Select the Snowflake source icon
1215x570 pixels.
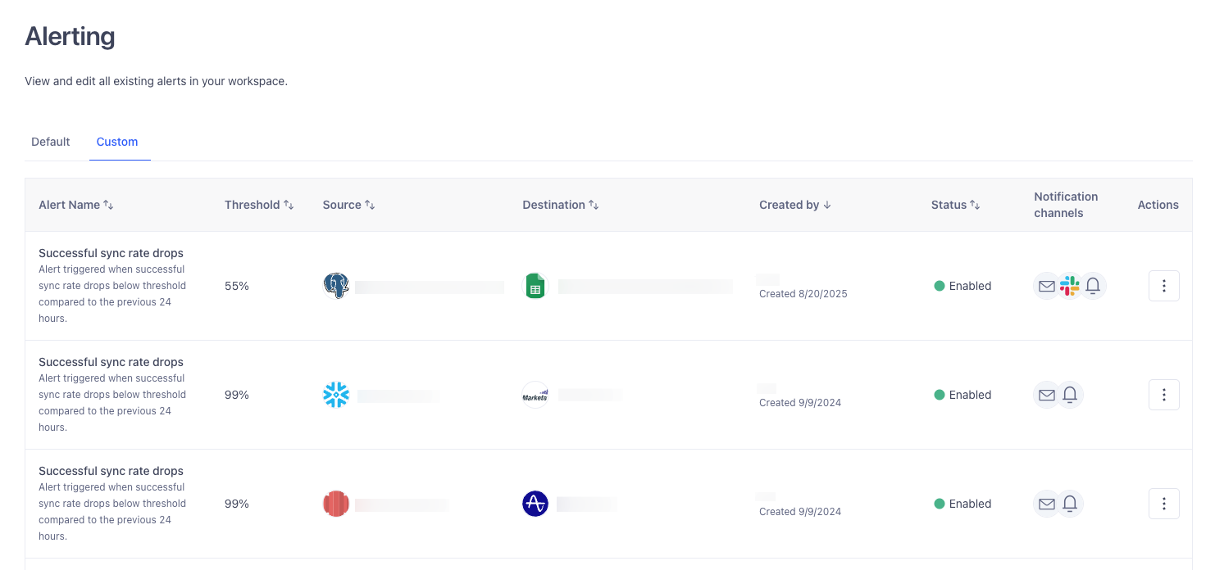336,395
